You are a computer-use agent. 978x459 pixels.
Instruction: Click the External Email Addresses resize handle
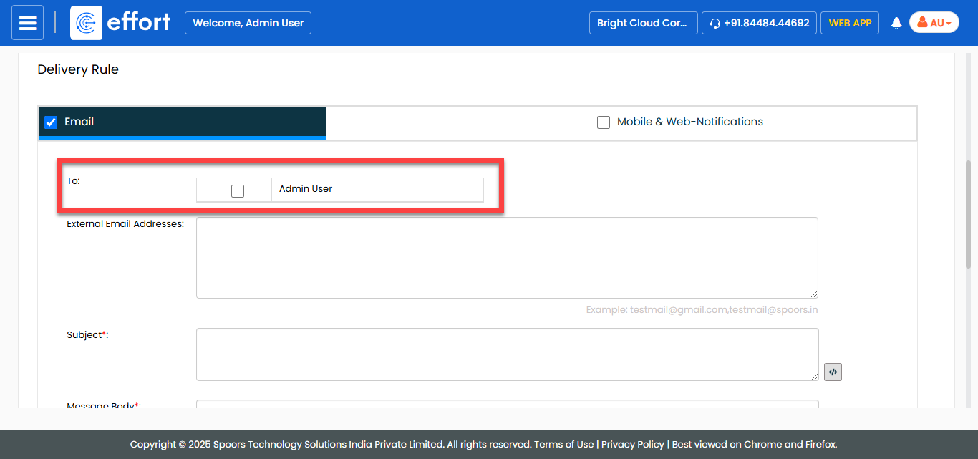(x=814, y=294)
